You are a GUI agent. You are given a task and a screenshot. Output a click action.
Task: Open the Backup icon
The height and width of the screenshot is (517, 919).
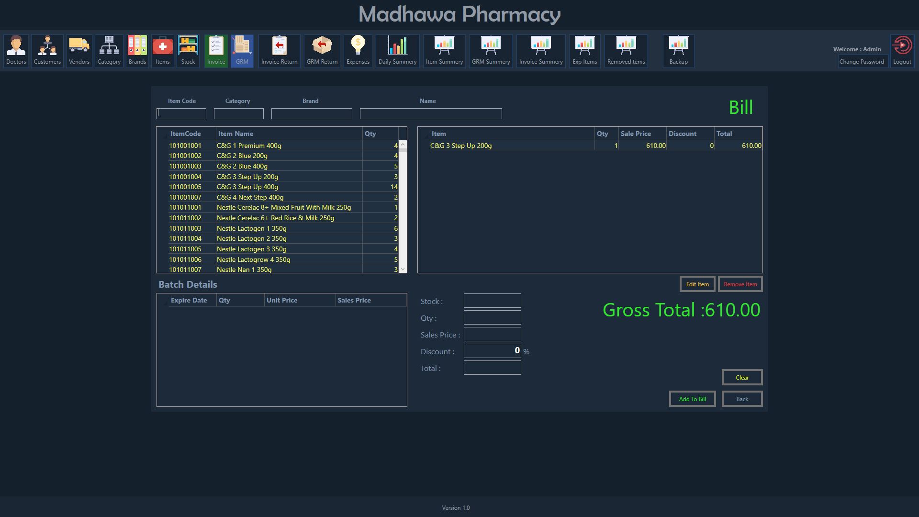[679, 51]
